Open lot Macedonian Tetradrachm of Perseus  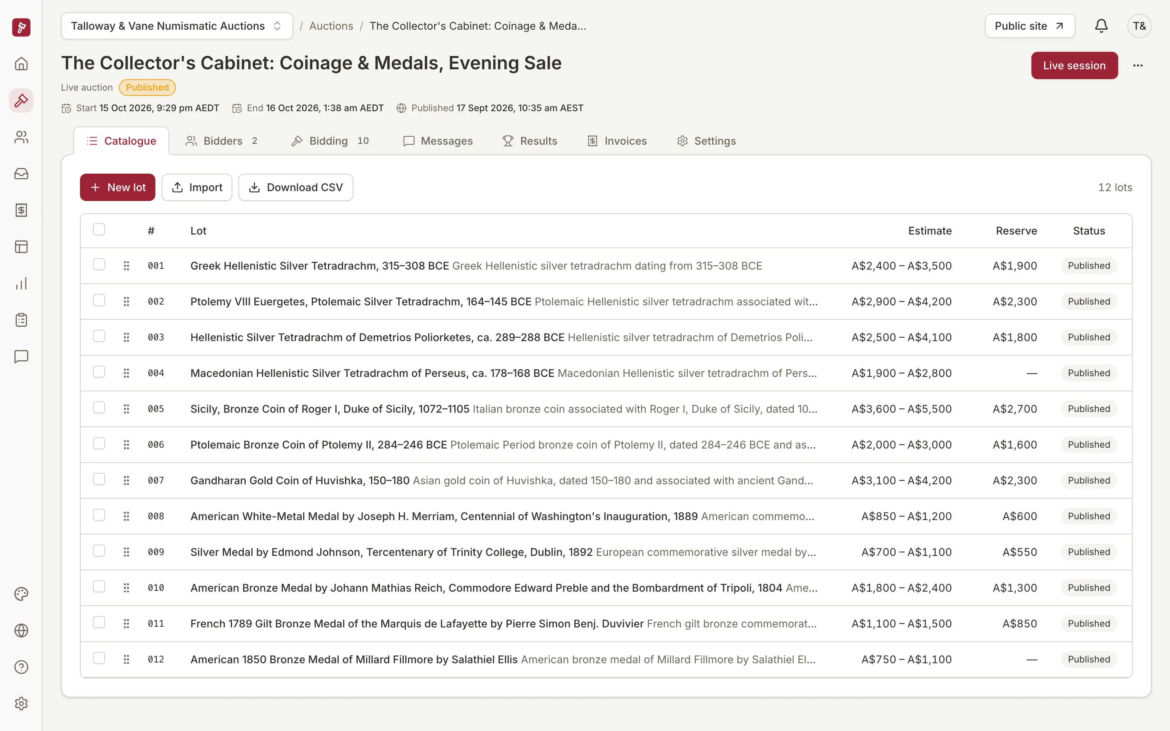tap(372, 373)
